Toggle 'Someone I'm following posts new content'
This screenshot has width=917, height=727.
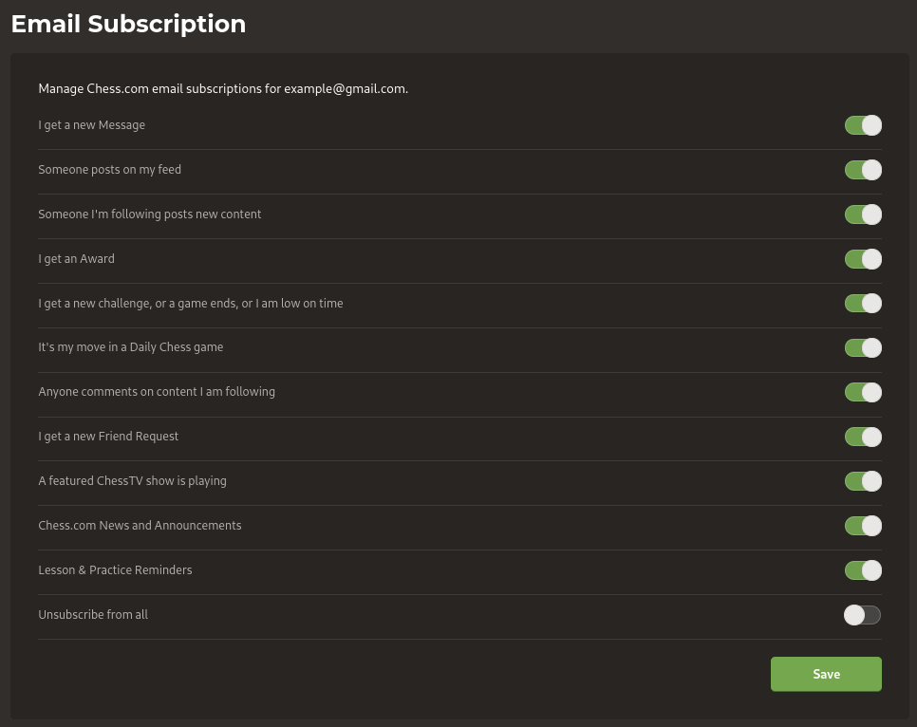[x=863, y=214]
